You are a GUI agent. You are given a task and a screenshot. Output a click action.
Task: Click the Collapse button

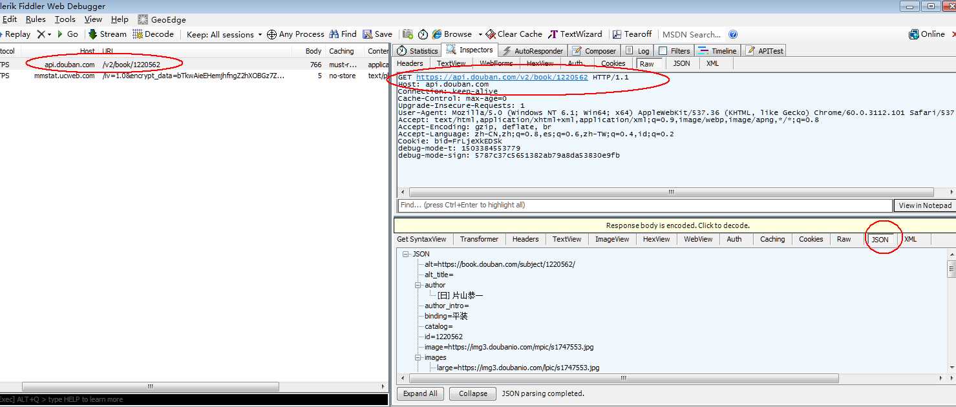coord(473,393)
